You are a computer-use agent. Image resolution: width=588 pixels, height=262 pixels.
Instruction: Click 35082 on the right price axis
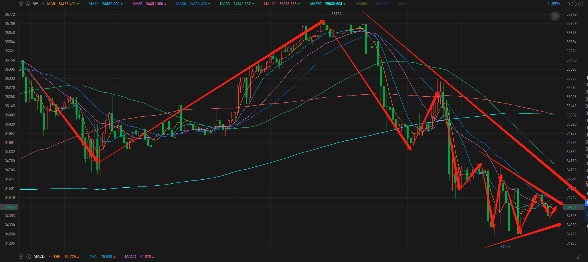pyautogui.click(x=571, y=115)
